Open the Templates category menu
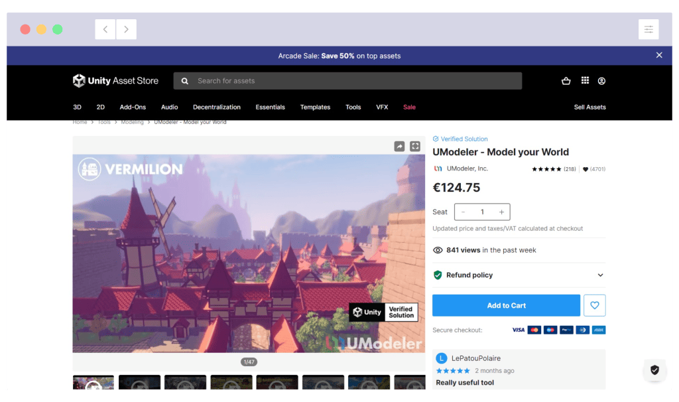 [315, 107]
